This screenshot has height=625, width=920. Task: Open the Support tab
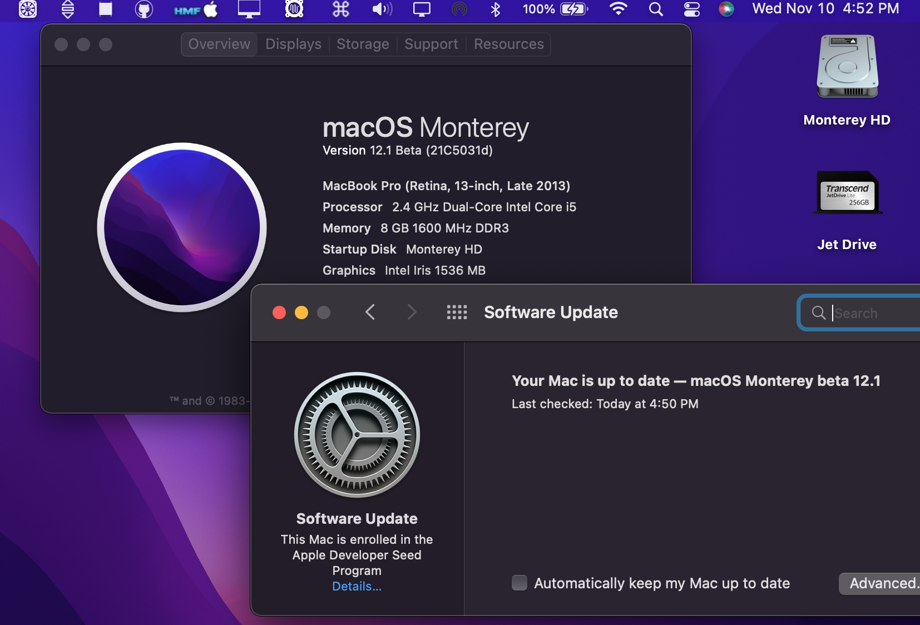(x=431, y=44)
